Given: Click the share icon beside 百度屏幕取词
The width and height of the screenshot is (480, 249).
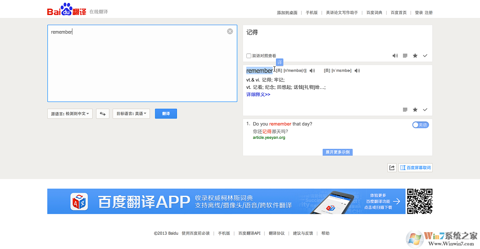Looking at the screenshot, I should point(392,168).
